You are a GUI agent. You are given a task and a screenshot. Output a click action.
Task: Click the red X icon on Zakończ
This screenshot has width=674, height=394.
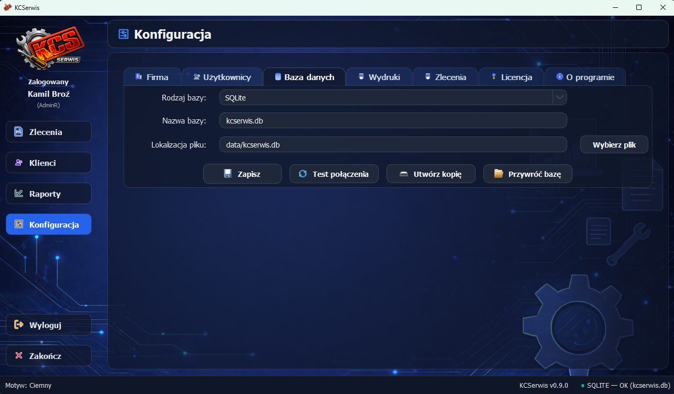point(19,356)
